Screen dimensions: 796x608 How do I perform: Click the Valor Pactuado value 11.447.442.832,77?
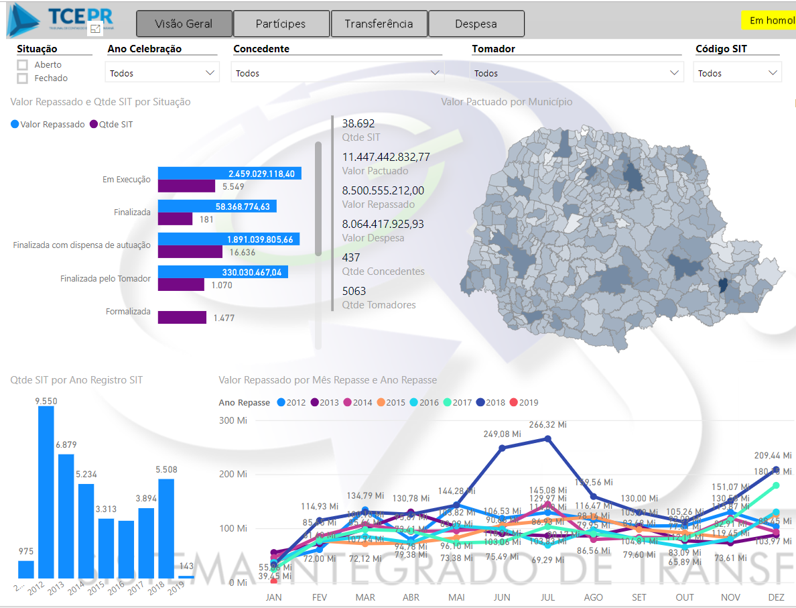click(x=386, y=157)
